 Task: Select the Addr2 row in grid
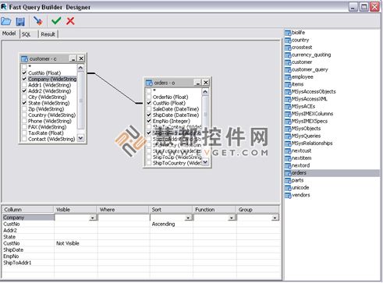(x=28, y=231)
